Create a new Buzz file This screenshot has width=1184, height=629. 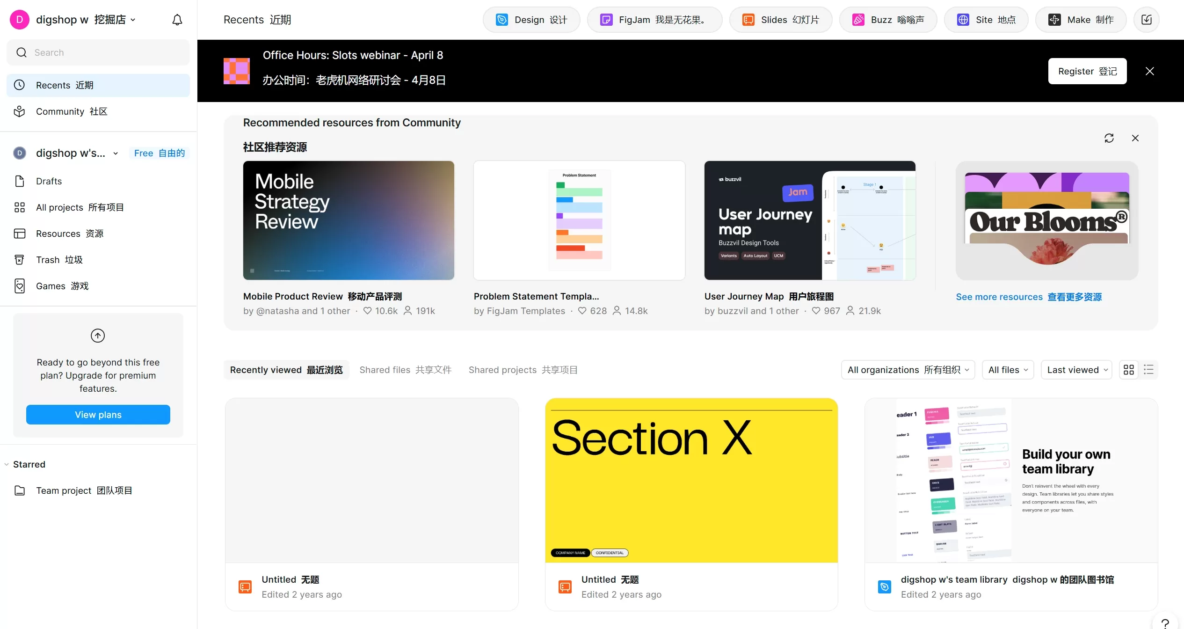tap(888, 20)
